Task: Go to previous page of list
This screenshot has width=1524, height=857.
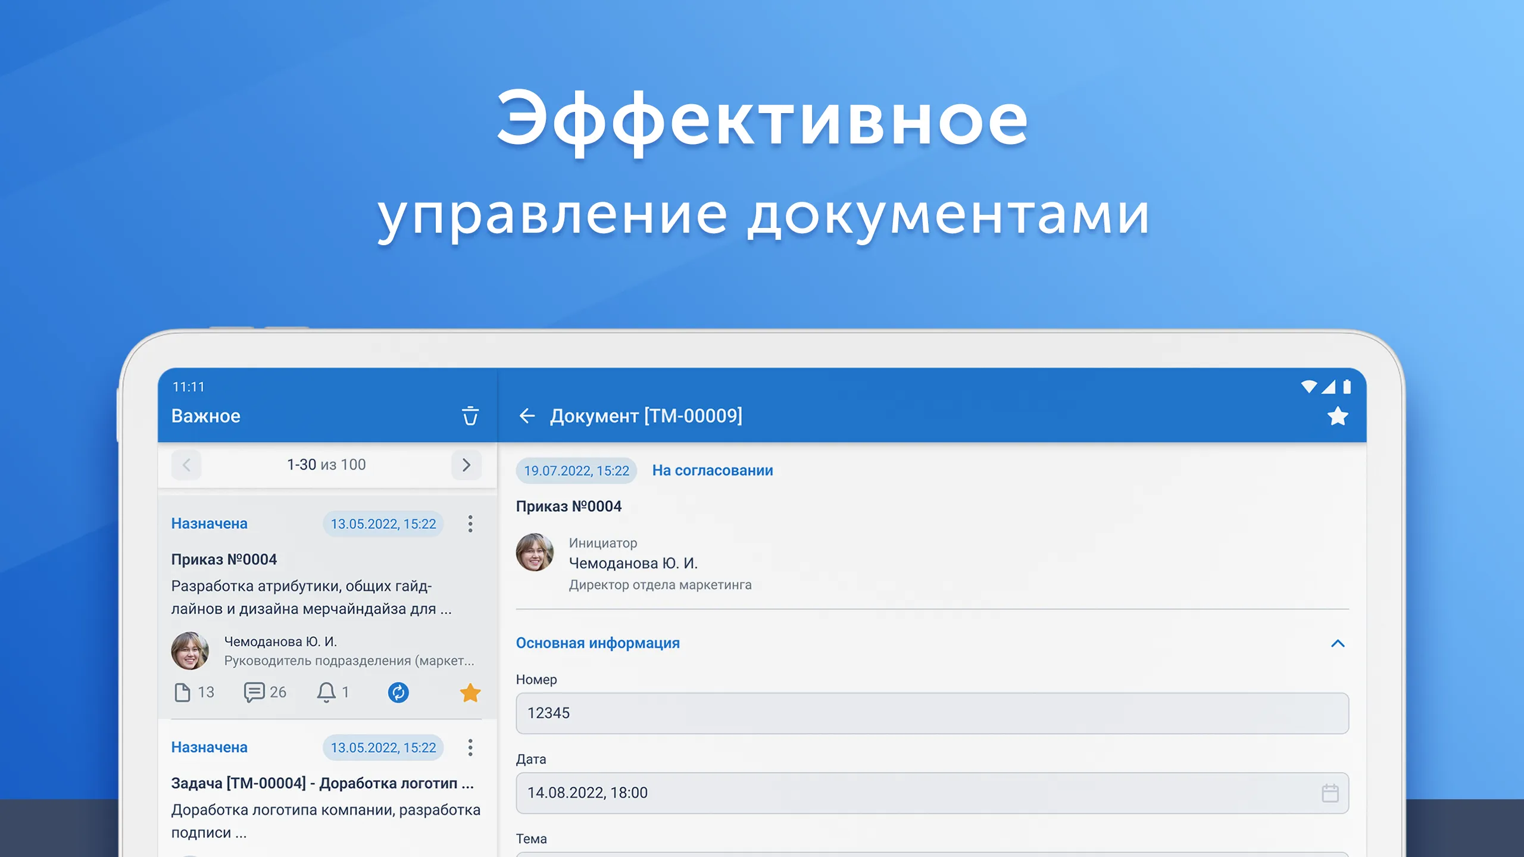Action: click(186, 465)
